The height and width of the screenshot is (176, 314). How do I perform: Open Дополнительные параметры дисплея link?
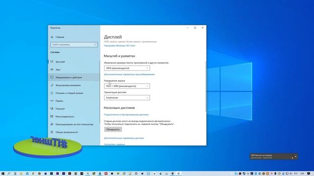click(124, 138)
